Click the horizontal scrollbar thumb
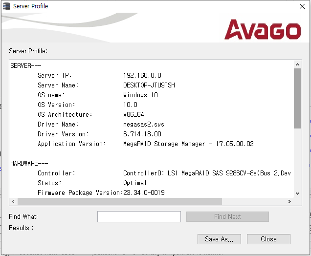 click(x=120, y=201)
